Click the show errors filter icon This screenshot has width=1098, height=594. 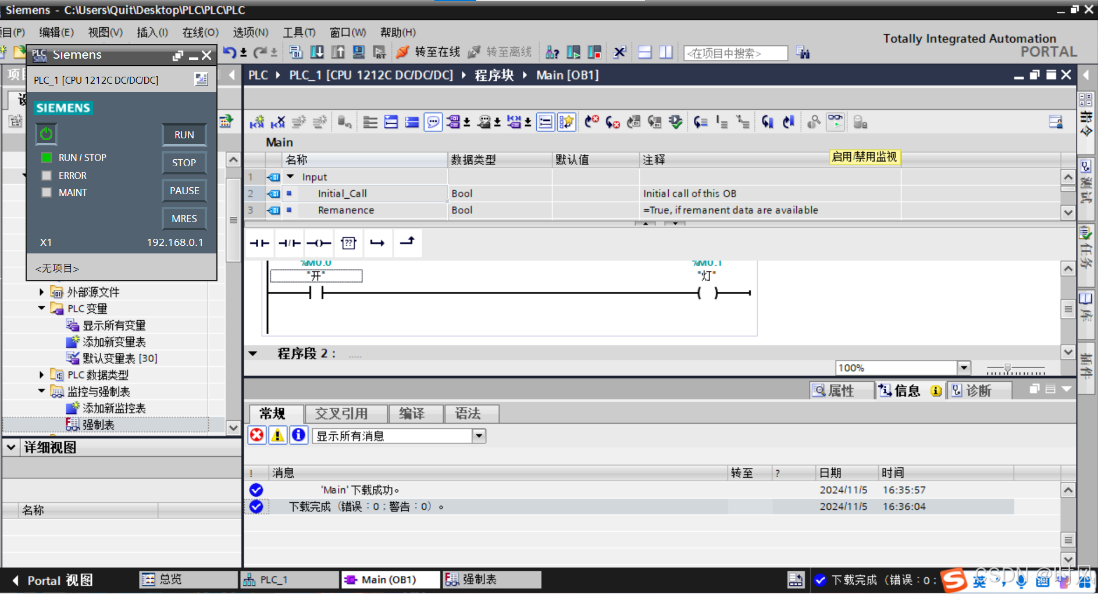tap(256, 435)
